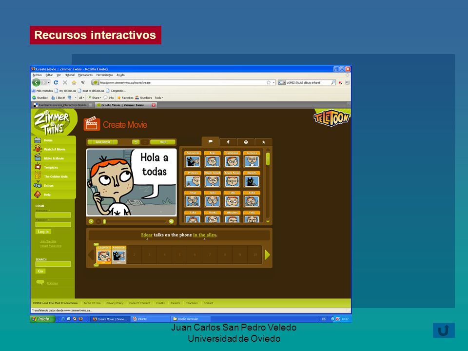
Task: Focus the login nickname field
Action: click(x=53, y=215)
